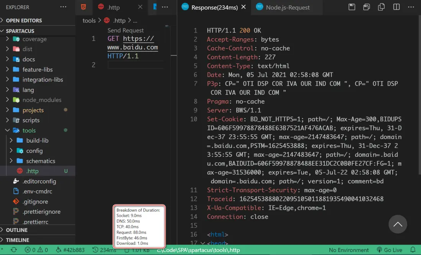Collapse the SPARTACUS workspace section

point(38,31)
